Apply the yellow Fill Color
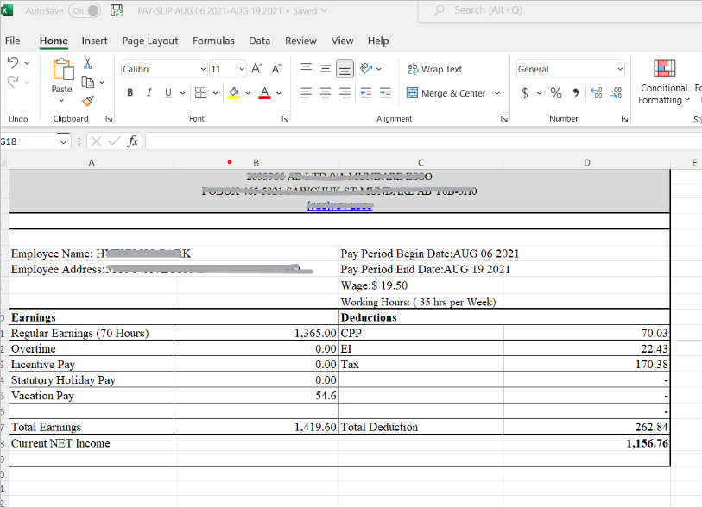Screen dimensions: 702x507 (234, 92)
